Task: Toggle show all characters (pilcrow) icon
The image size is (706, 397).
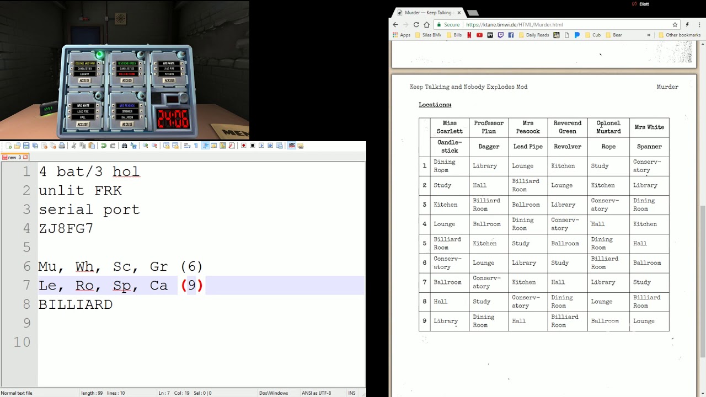Action: coord(196,146)
